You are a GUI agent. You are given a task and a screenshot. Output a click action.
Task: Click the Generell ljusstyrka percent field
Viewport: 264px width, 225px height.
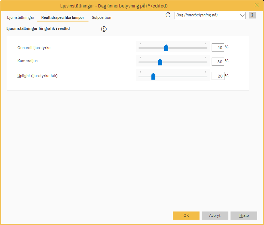pyautogui.click(x=218, y=48)
